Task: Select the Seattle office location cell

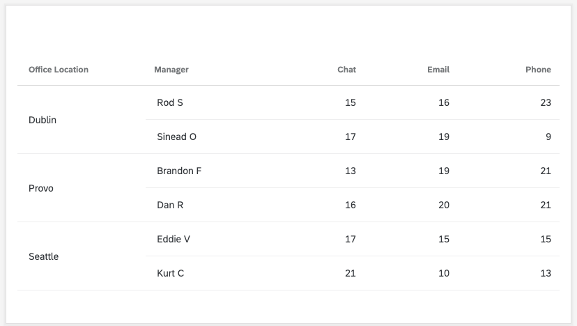Action: pyautogui.click(x=44, y=256)
